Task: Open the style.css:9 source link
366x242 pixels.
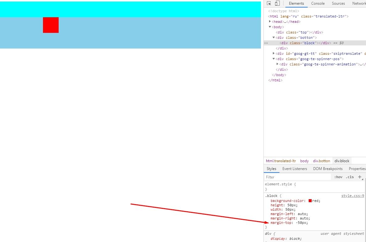Action: click(x=353, y=196)
